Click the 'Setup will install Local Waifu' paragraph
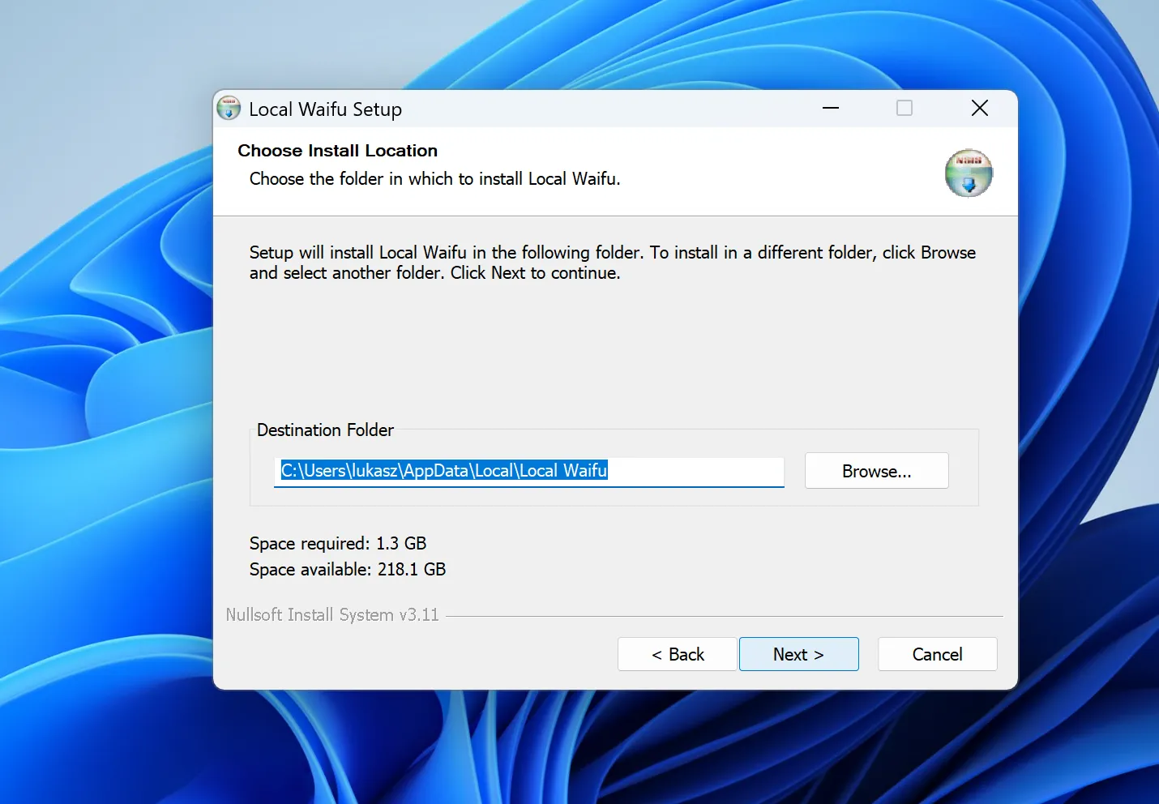The image size is (1159, 804). [x=613, y=263]
